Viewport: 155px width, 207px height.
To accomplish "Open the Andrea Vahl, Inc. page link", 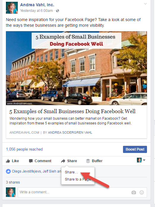I will point(37,5).
